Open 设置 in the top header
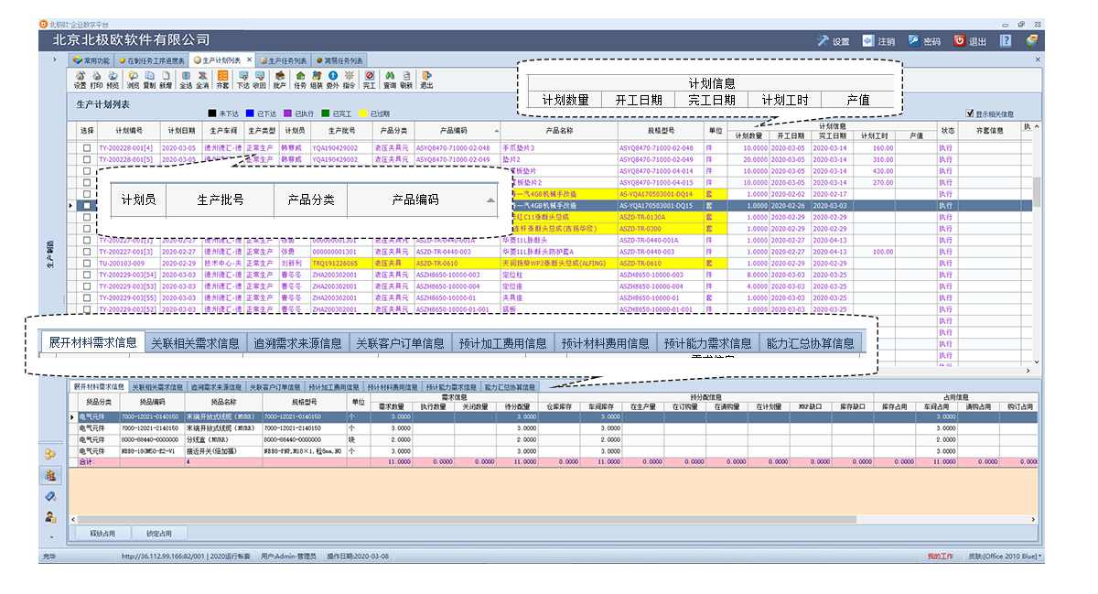1098x594 pixels. [834, 41]
